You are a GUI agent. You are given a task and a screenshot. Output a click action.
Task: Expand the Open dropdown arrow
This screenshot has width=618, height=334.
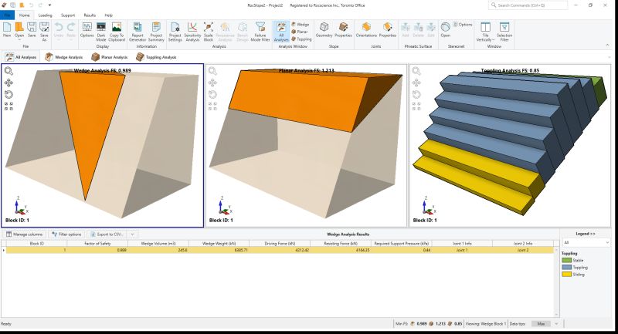coord(19,40)
